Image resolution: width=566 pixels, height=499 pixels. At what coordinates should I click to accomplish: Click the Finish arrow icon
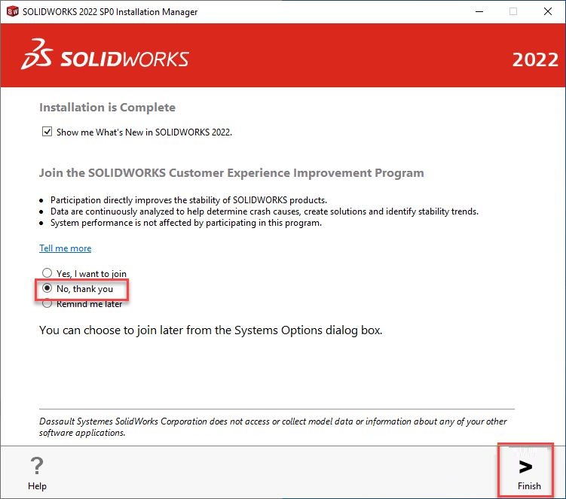(x=525, y=467)
